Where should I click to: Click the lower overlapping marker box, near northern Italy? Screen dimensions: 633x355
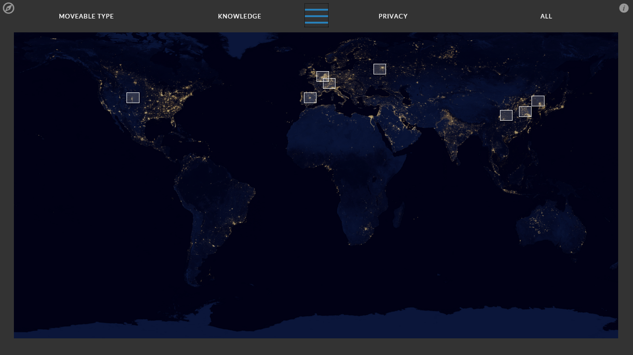329,83
